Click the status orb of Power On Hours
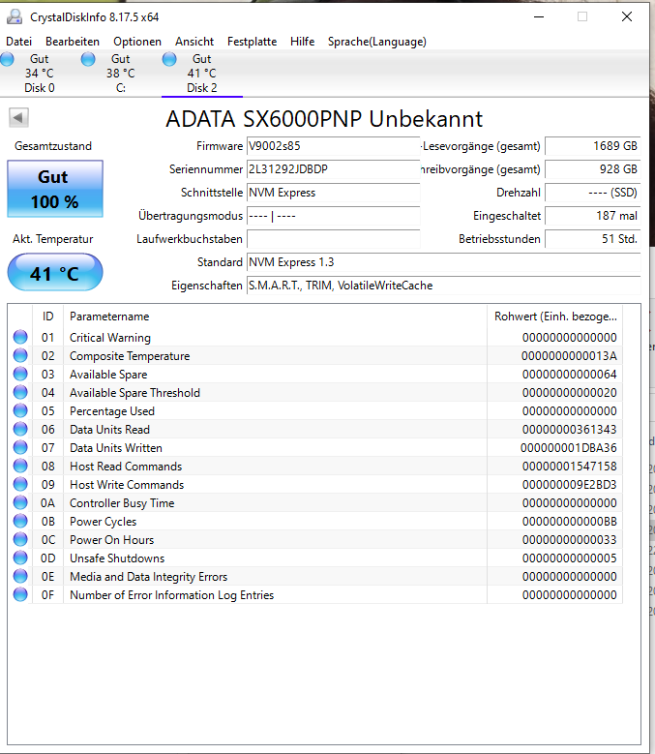The width and height of the screenshot is (655, 754). pos(20,539)
